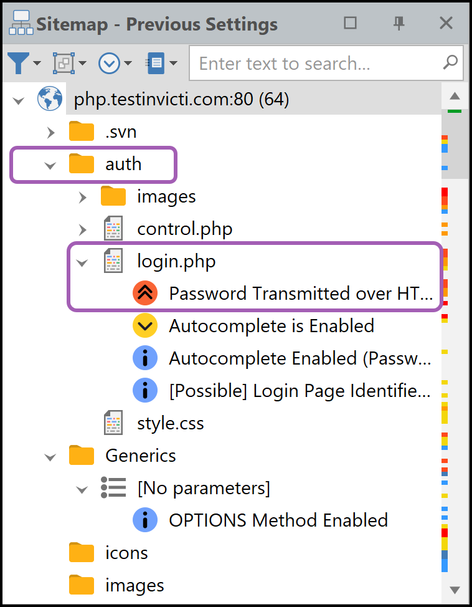Select the medium severity icon next to Autocomplete is Enabled
This screenshot has width=472, height=607.
tap(145, 325)
